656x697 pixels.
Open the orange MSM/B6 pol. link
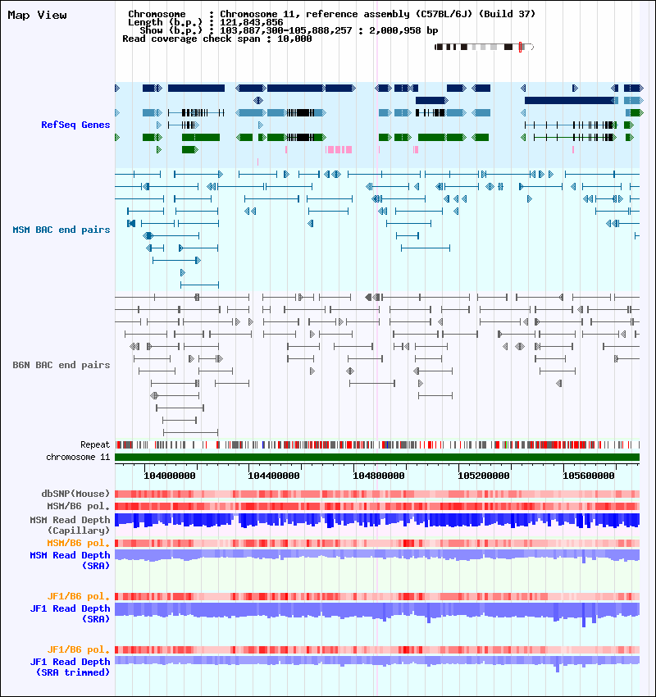coord(78,543)
